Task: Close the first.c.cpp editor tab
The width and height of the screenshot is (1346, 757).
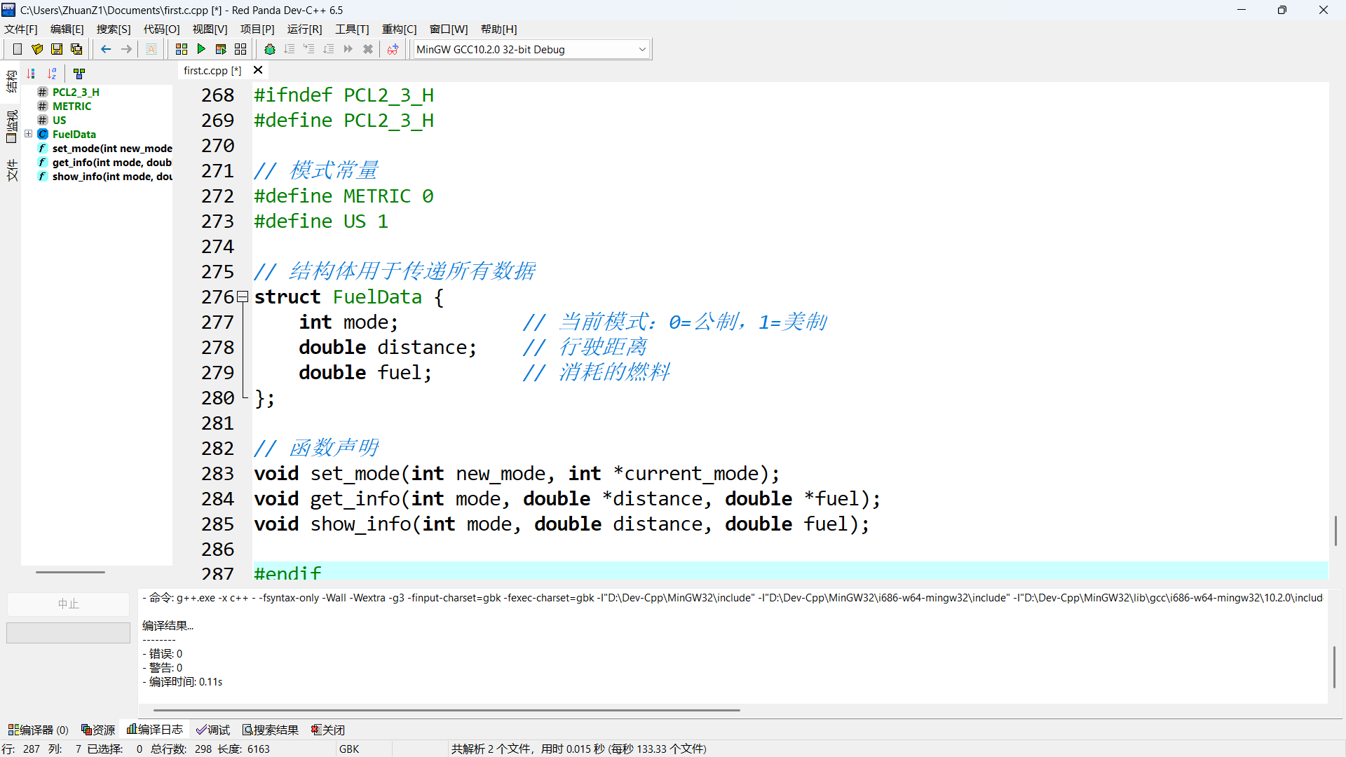Action: tap(258, 70)
